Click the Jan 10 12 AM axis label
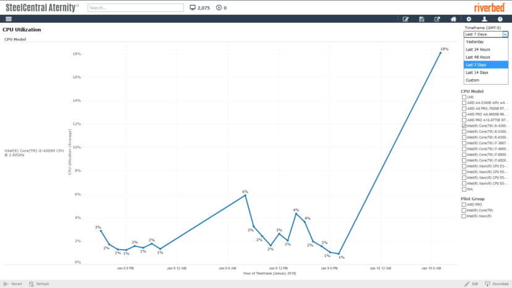512x288 pixels. pos(380,268)
